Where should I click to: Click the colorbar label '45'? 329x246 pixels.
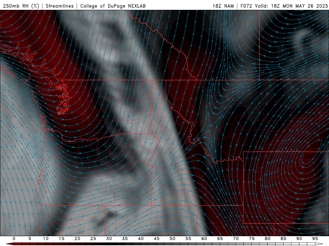(x=157, y=239)
